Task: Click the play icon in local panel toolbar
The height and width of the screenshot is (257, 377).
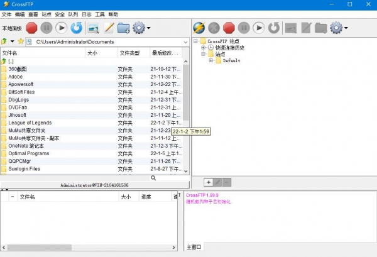Action: 62,28
